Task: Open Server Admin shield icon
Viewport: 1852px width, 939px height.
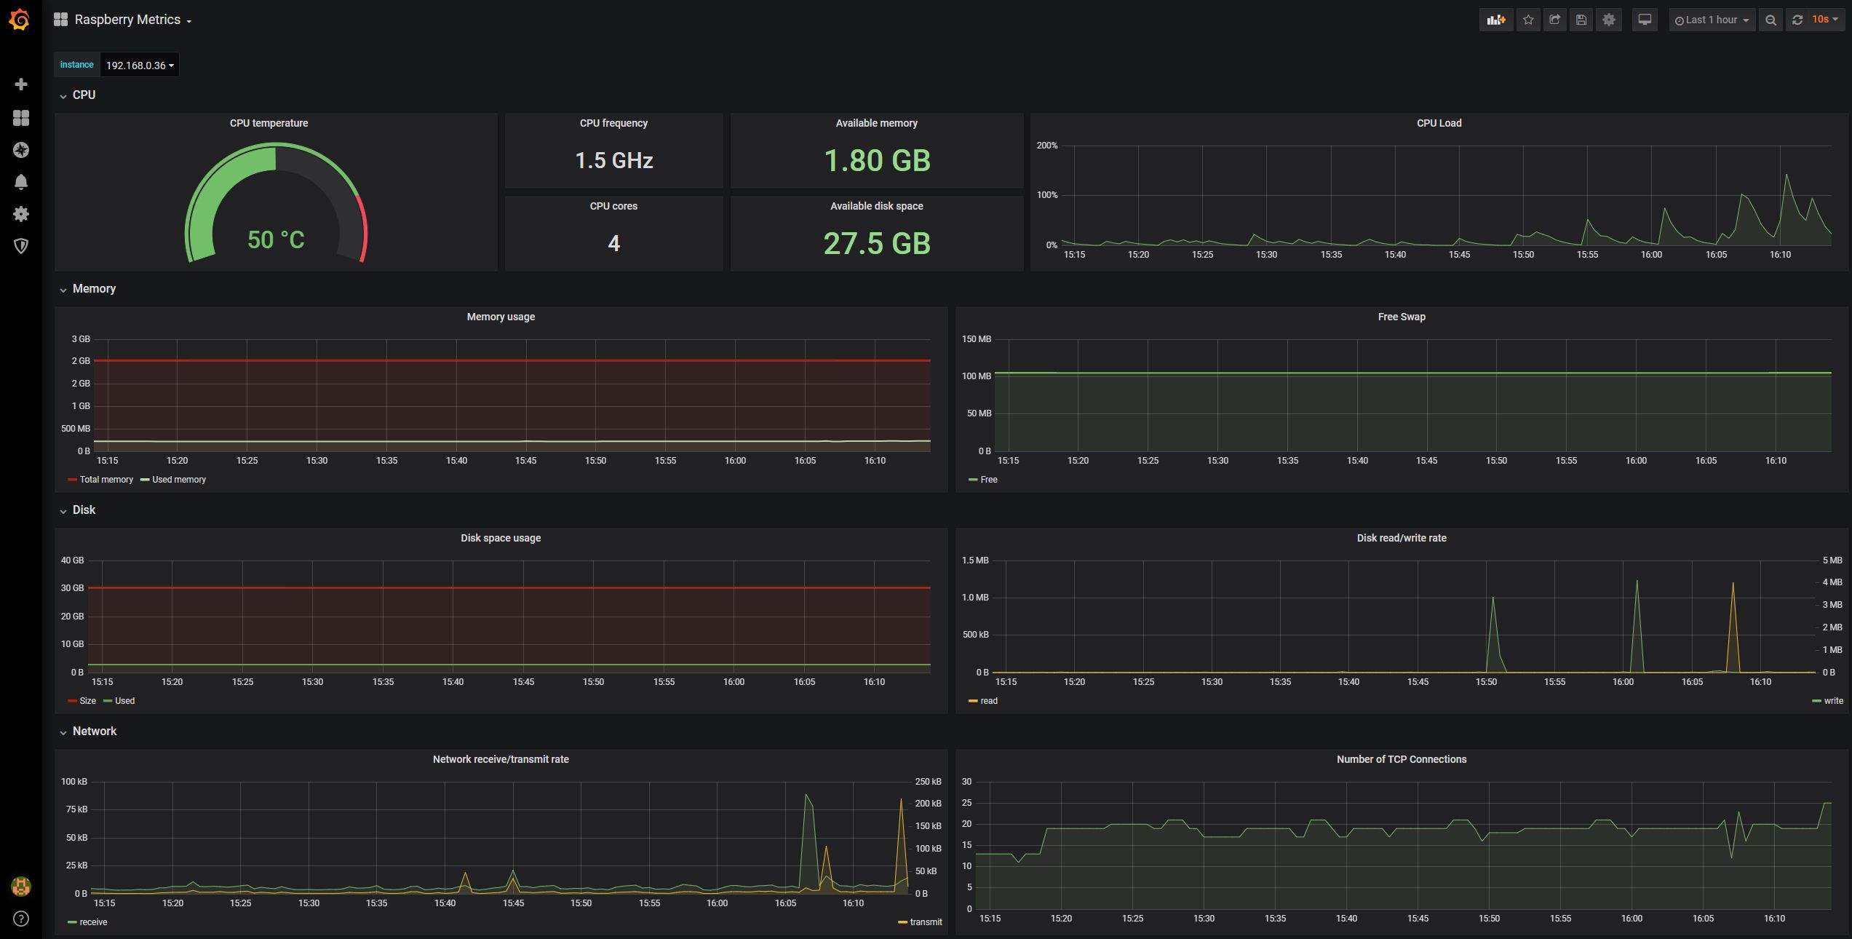Action: (x=21, y=246)
